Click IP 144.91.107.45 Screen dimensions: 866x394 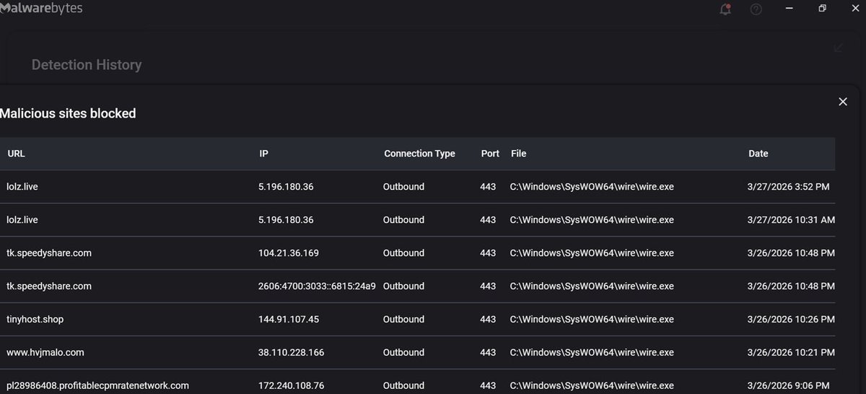[x=289, y=319]
